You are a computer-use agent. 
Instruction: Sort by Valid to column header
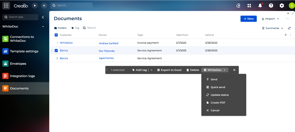coord(209,35)
